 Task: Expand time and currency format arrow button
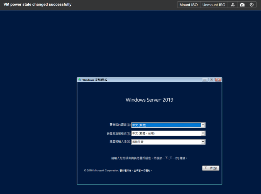[203, 133]
